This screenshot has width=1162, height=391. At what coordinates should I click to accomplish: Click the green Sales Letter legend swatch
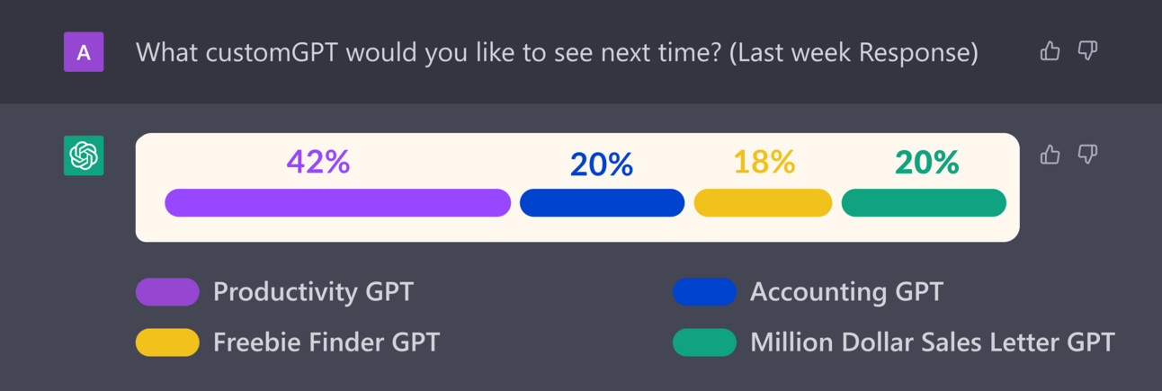coord(704,342)
